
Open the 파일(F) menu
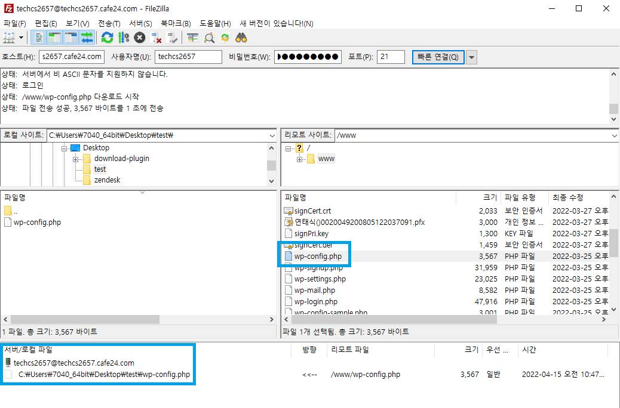13,23
